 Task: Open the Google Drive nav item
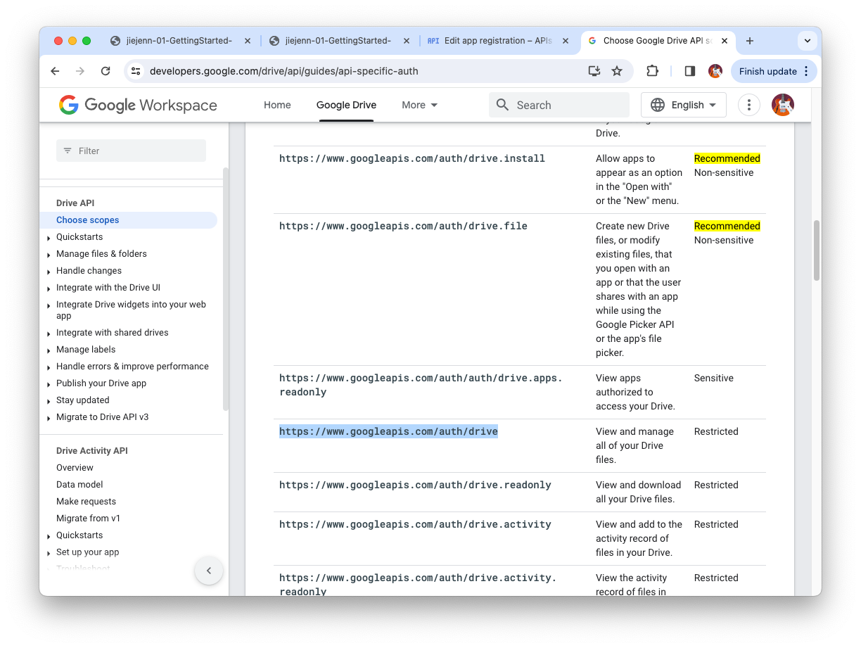click(346, 105)
